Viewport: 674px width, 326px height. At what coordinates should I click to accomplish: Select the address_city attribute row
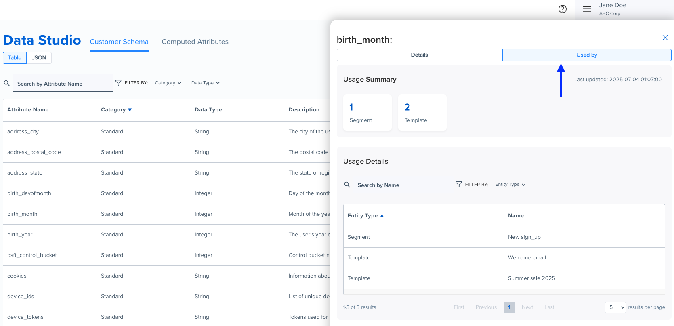click(x=167, y=132)
